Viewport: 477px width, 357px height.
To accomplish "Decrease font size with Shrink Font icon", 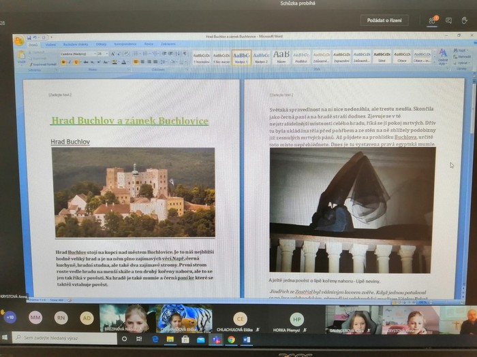I will coord(119,54).
